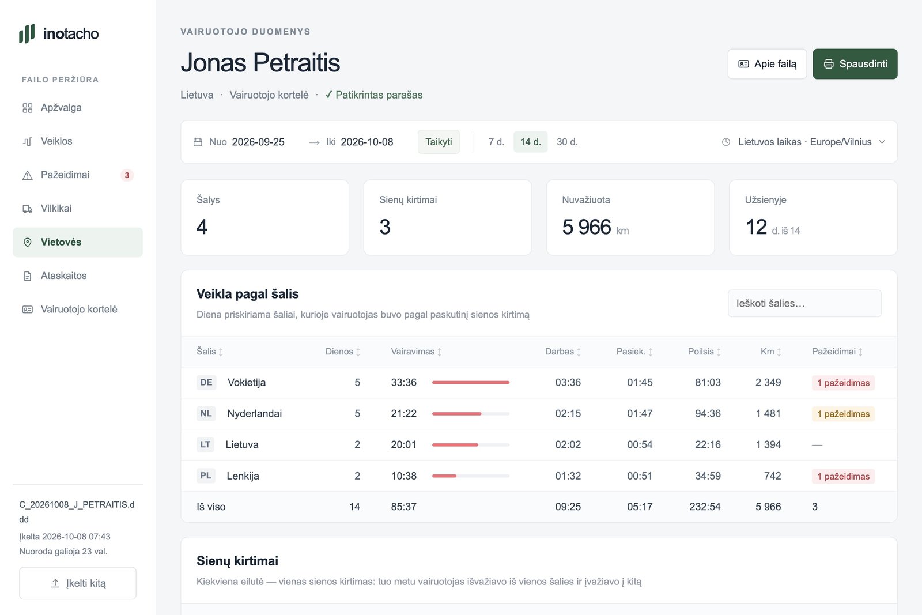Select the 14 d. range option
The width and height of the screenshot is (922, 615).
[530, 142]
